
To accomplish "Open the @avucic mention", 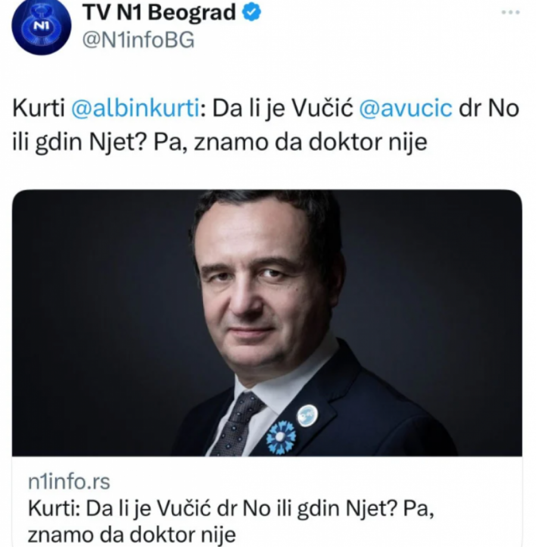I will (406, 108).
